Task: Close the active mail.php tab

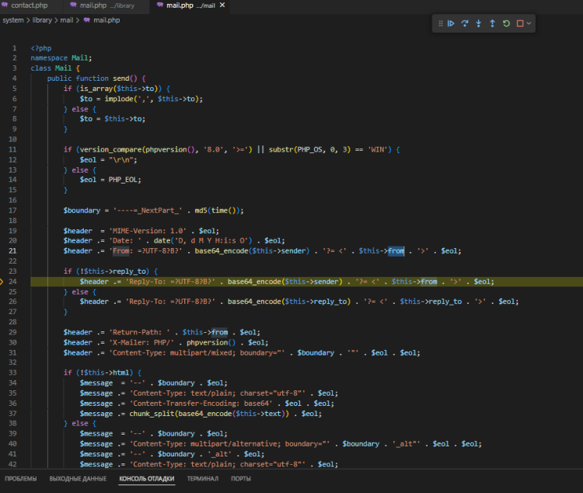Action: click(223, 5)
